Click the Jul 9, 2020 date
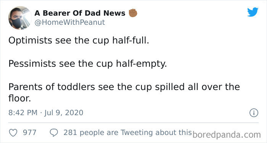The width and height of the screenshot is (267, 143). (64, 113)
